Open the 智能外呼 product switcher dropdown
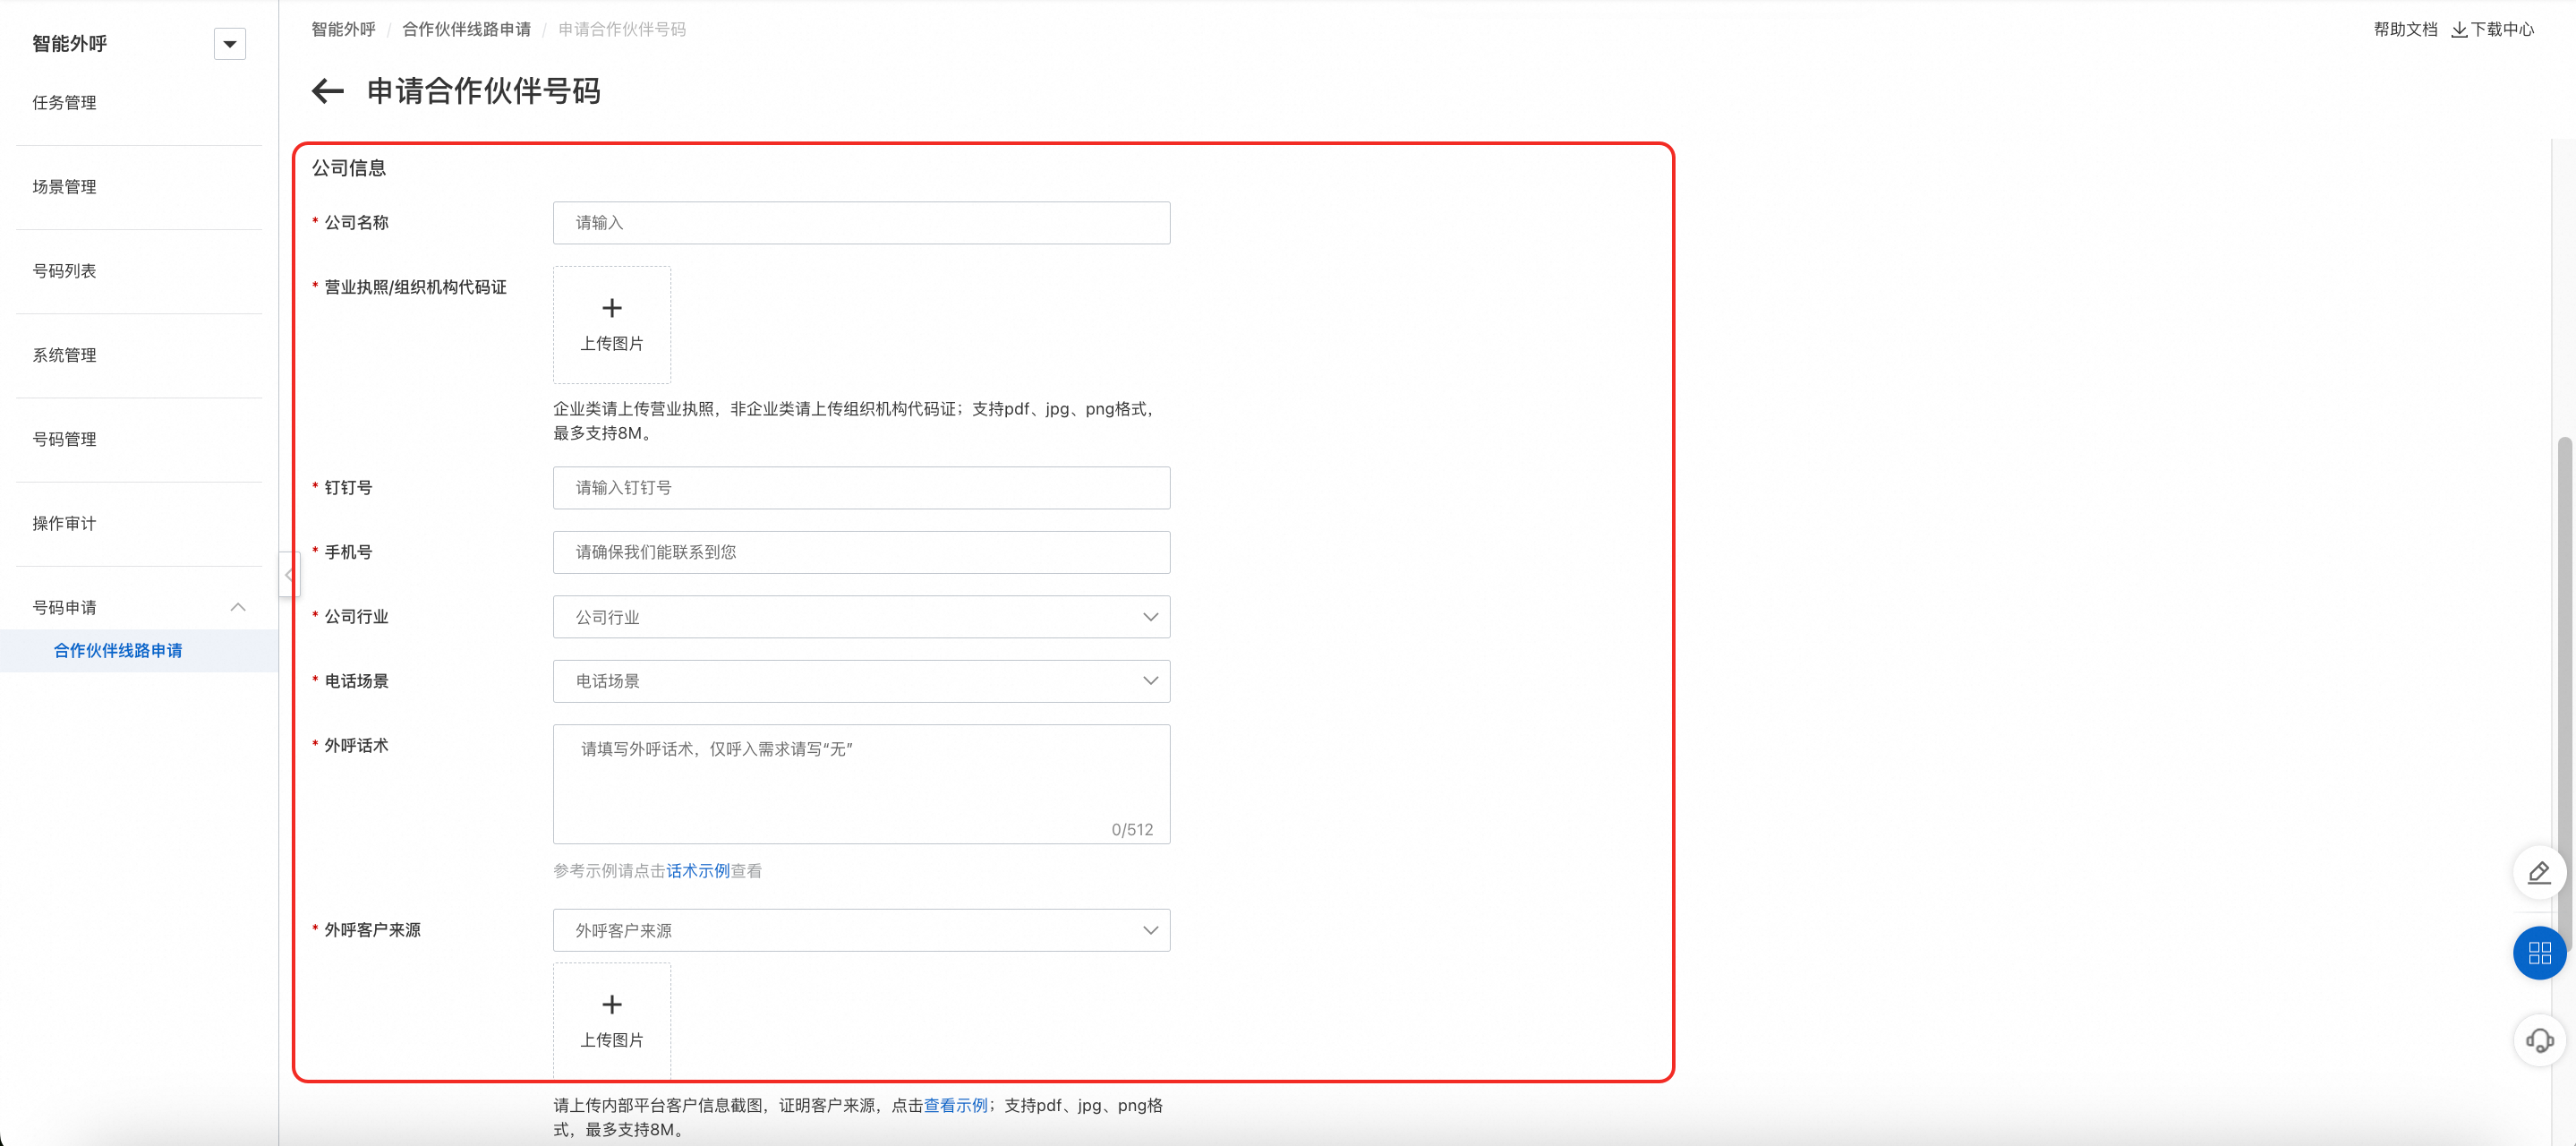The height and width of the screenshot is (1146, 2576). coord(229,44)
